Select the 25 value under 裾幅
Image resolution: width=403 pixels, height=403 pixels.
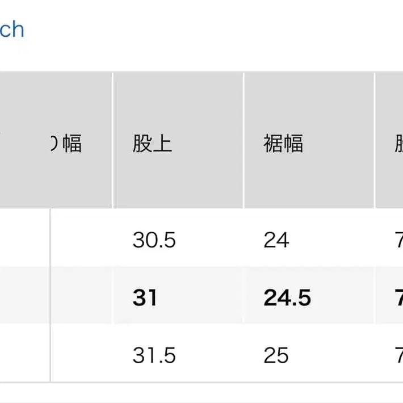coord(276,355)
